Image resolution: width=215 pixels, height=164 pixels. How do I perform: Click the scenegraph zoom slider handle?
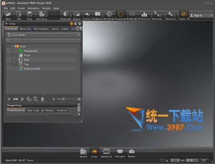[64, 99]
